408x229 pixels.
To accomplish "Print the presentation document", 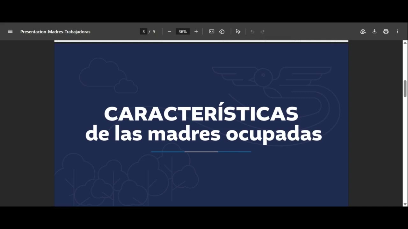I will pyautogui.click(x=386, y=31).
